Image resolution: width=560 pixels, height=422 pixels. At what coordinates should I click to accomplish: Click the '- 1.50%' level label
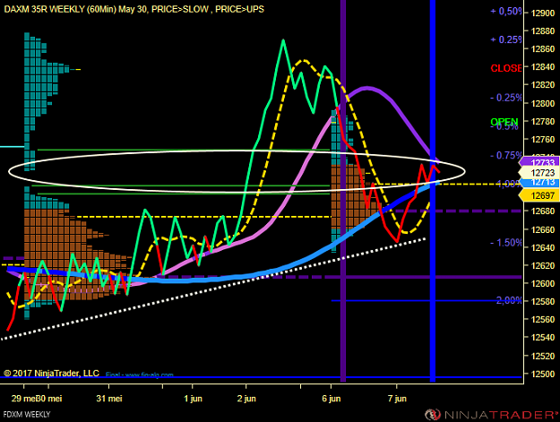point(506,243)
